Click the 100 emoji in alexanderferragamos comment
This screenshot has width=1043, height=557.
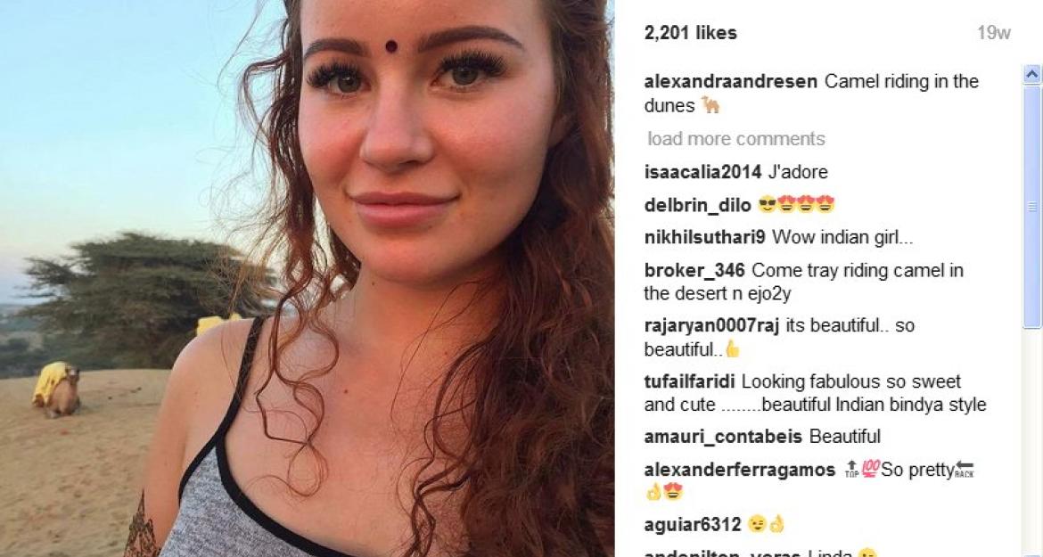coord(871,470)
